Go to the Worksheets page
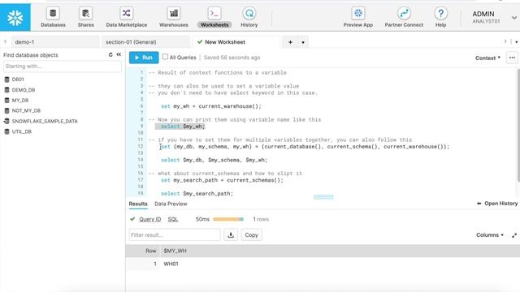 (x=214, y=17)
